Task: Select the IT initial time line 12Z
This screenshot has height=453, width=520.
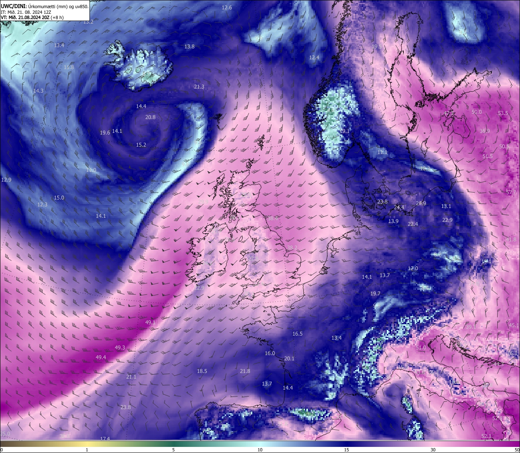Action: [26, 12]
